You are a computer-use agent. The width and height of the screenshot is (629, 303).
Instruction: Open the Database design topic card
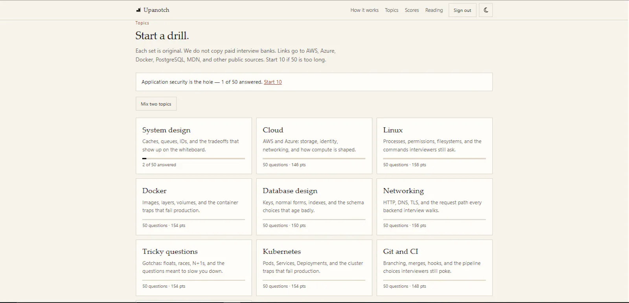click(314, 207)
